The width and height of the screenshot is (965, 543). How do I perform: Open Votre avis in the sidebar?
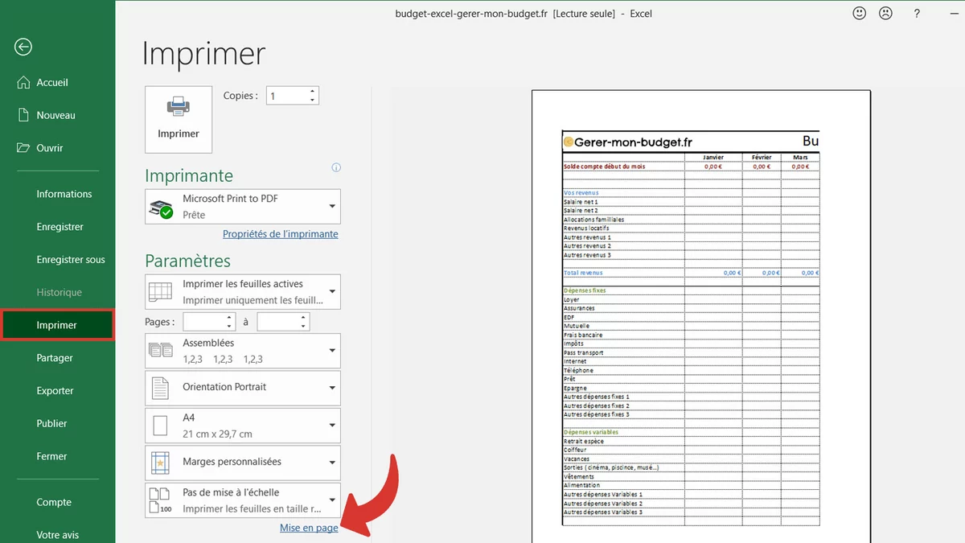coord(58,535)
